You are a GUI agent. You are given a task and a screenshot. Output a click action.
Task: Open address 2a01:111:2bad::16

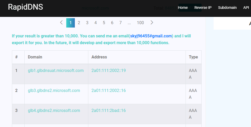(x=109, y=111)
